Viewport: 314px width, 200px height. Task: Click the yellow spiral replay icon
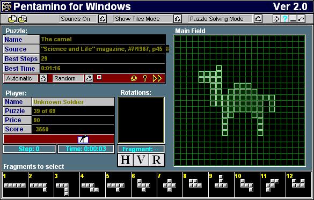tap(134, 78)
